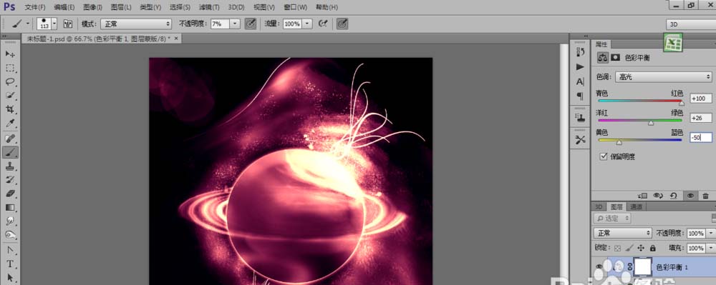Toggle pressure for opacity button
The width and height of the screenshot is (716, 285).
(x=250, y=24)
